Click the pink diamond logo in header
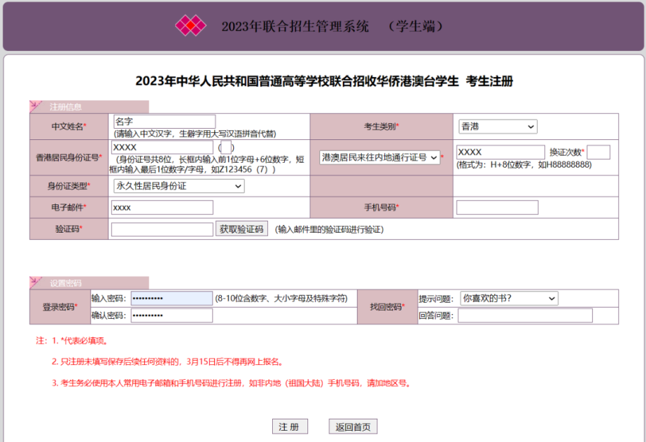This screenshot has height=442, width=646. 190,26
